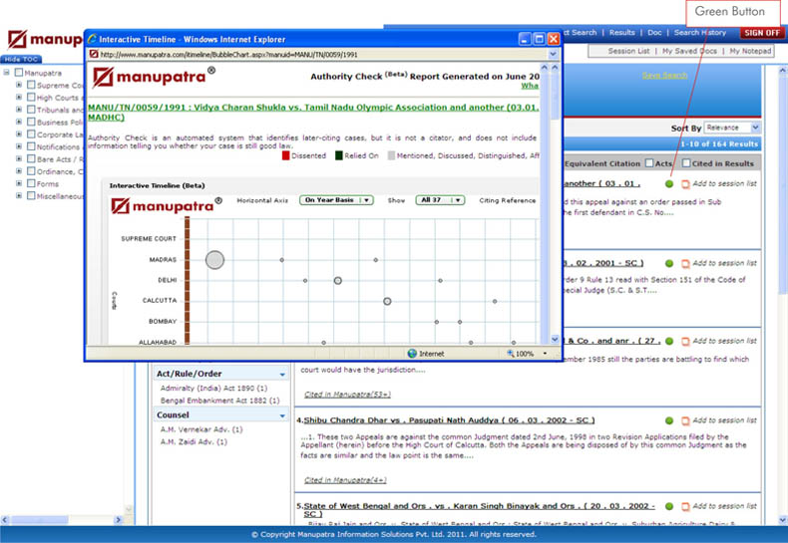
Task: Click large Madras bubble on timeline chart
Action: [214, 260]
